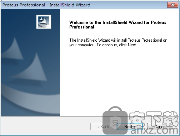Screen dimensions: 180x136
Task: Click the disabled Back button
Action: coord(103,127)
